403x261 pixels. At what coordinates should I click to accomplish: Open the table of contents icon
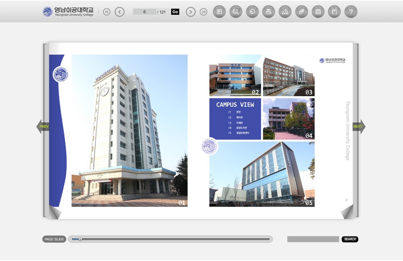(x=219, y=12)
